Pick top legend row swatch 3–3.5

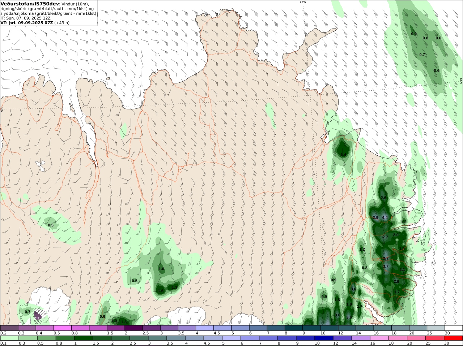pyautogui.click(x=169, y=328)
